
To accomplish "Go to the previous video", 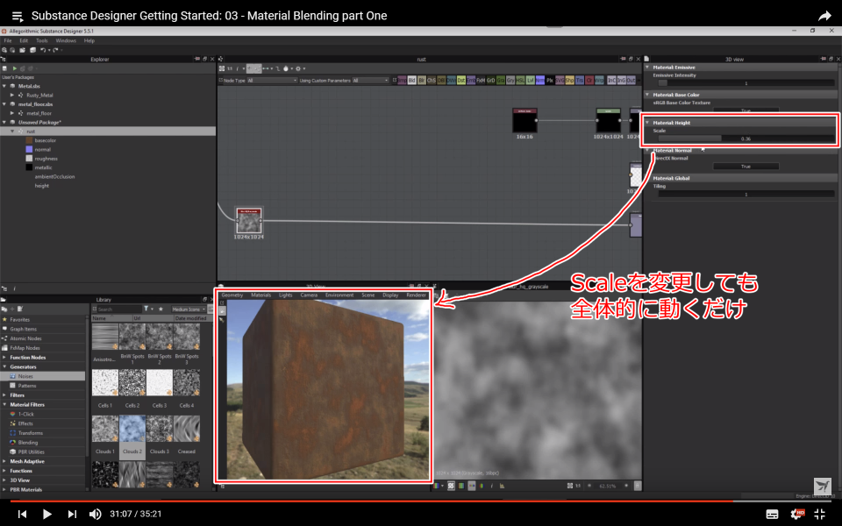I will 22,514.
